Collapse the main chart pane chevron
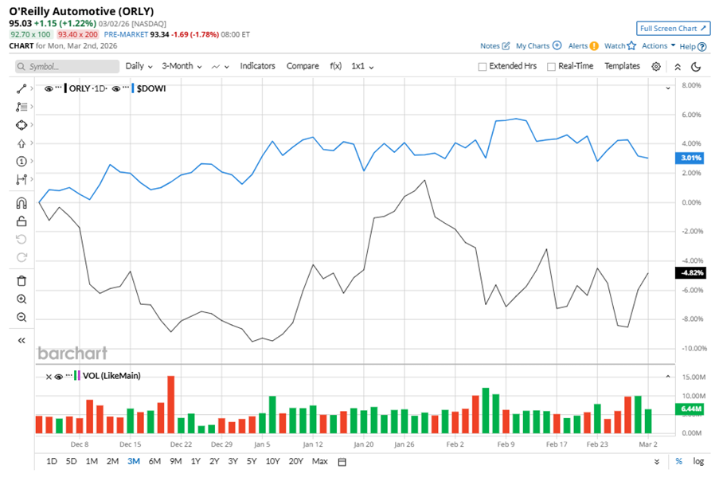The height and width of the screenshot is (477, 719). pos(668,88)
